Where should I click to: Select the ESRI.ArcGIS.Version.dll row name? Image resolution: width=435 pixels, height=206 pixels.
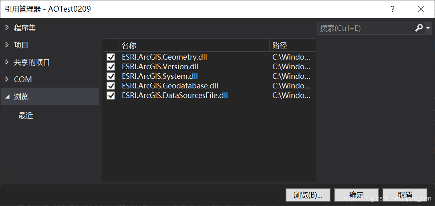tap(160, 67)
